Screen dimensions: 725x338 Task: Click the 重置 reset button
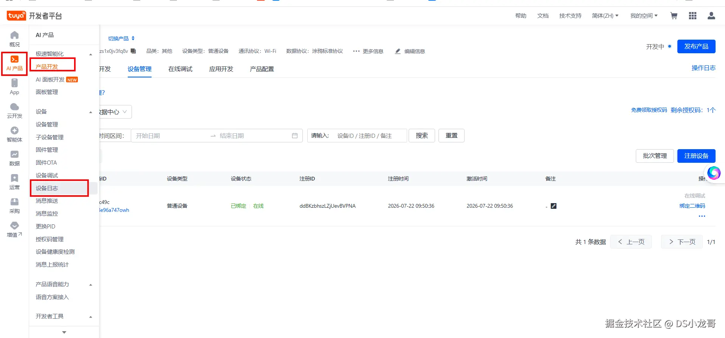451,136
